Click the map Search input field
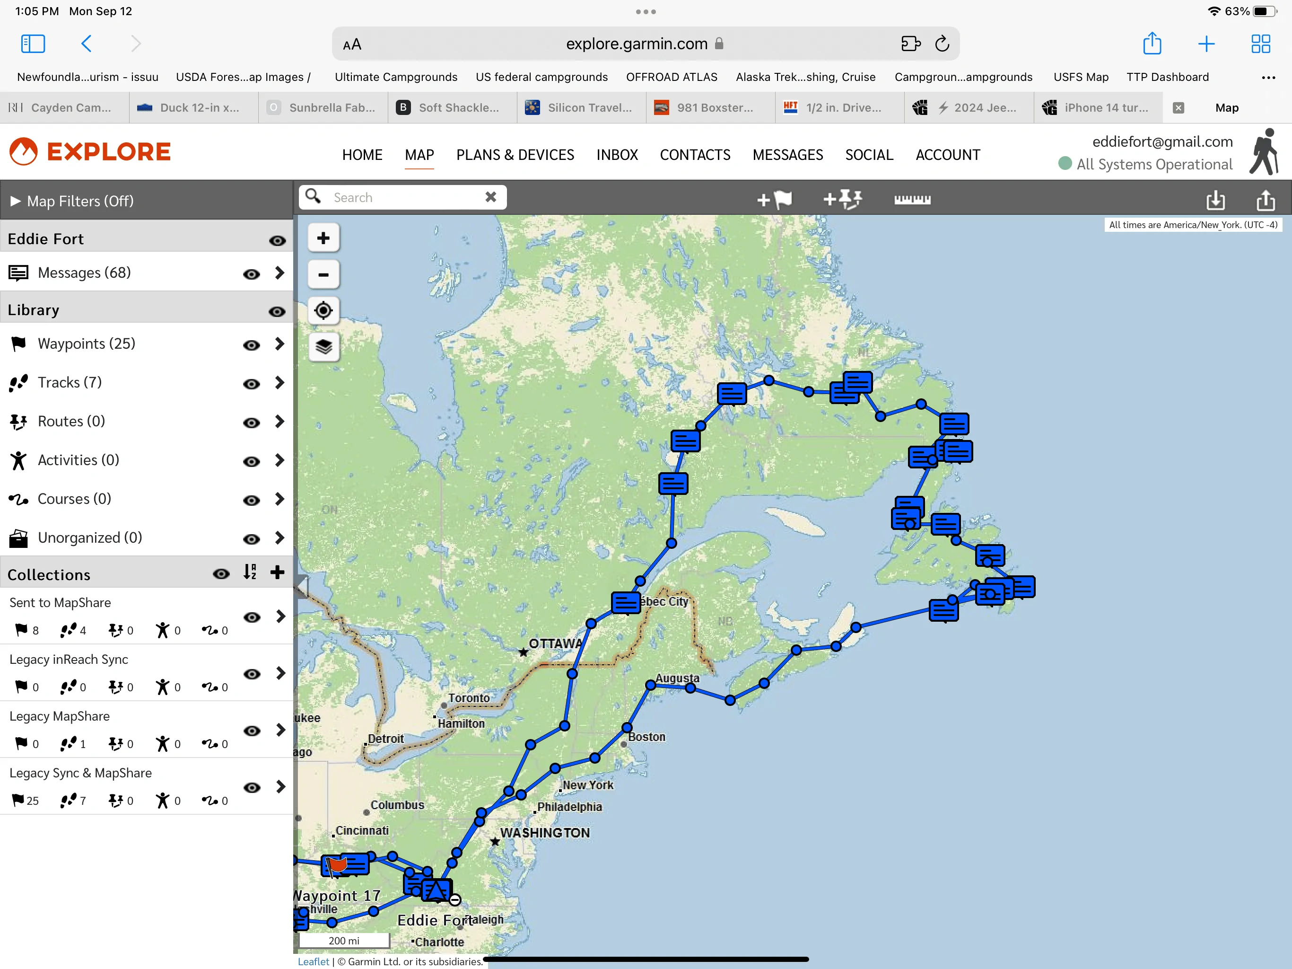Image resolution: width=1292 pixels, height=969 pixels. point(403,198)
